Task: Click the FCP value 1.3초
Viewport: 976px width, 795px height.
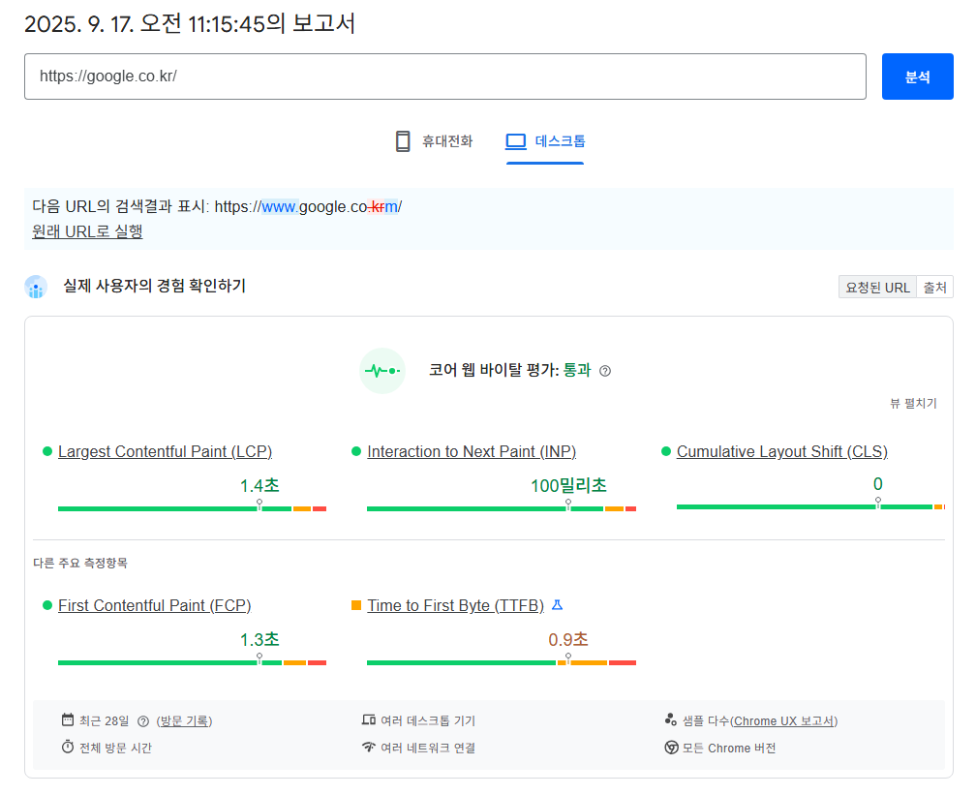Action: click(x=259, y=639)
